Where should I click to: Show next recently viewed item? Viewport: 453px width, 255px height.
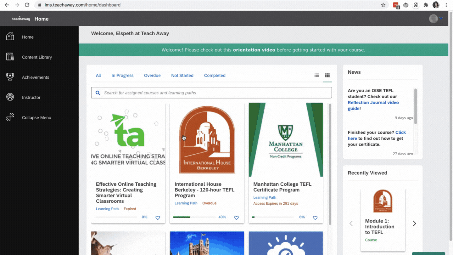pos(414,224)
